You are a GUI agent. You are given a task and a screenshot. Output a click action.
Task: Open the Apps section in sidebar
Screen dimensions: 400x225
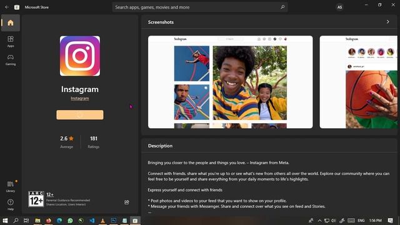click(11, 41)
